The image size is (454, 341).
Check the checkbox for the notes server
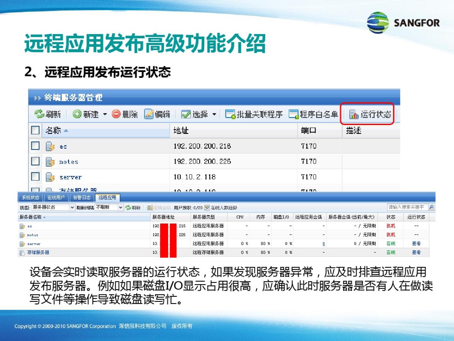pyautogui.click(x=35, y=161)
